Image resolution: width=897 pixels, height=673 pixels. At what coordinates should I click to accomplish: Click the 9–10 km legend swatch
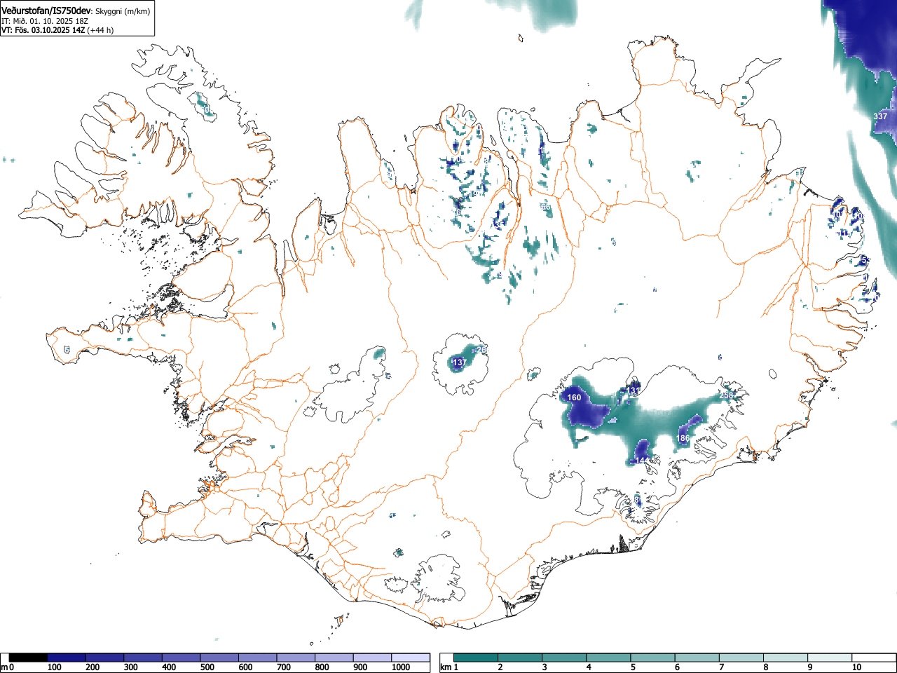click(x=830, y=658)
